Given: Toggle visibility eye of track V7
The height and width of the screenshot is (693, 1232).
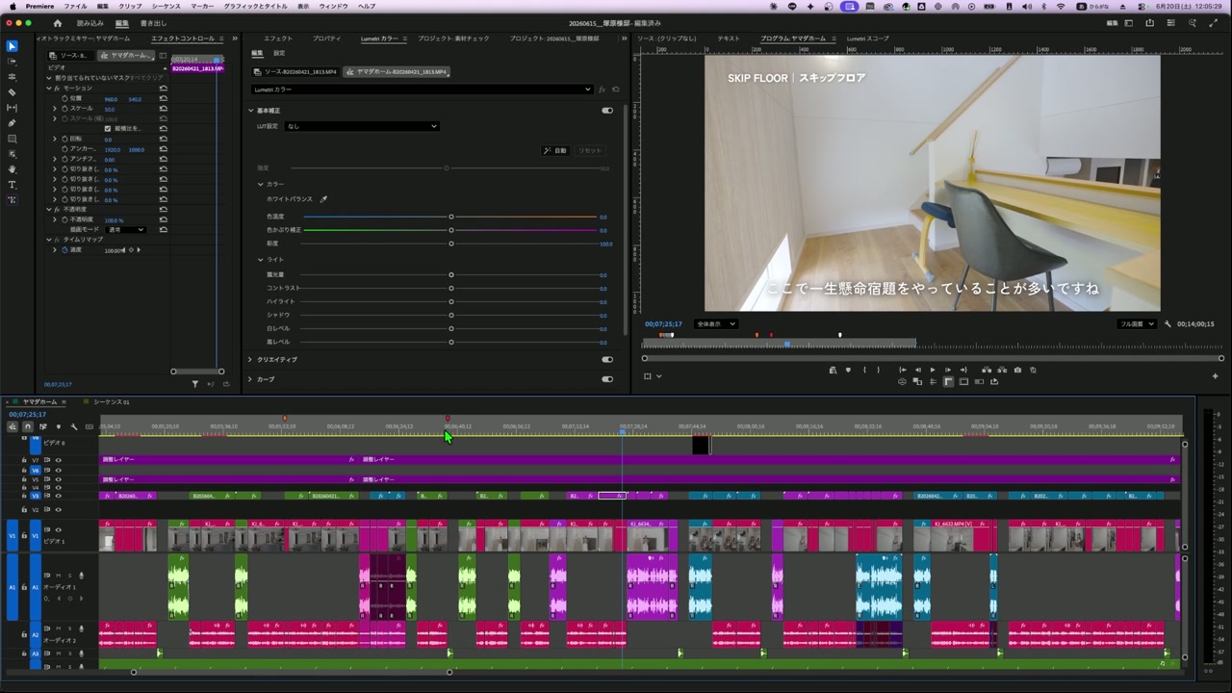Looking at the screenshot, I should [58, 460].
